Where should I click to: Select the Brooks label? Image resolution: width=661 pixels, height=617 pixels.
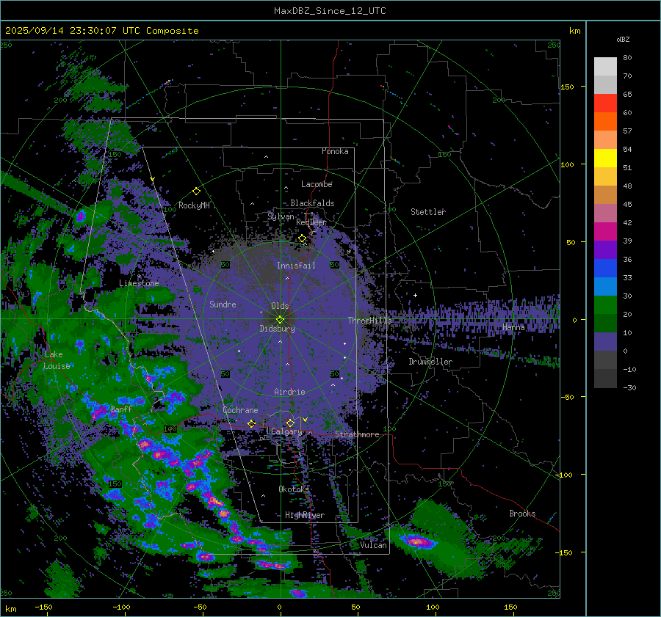tap(522, 514)
